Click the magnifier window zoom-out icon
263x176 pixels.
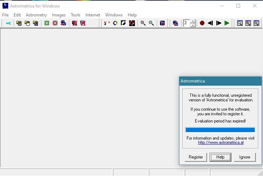point(256,23)
